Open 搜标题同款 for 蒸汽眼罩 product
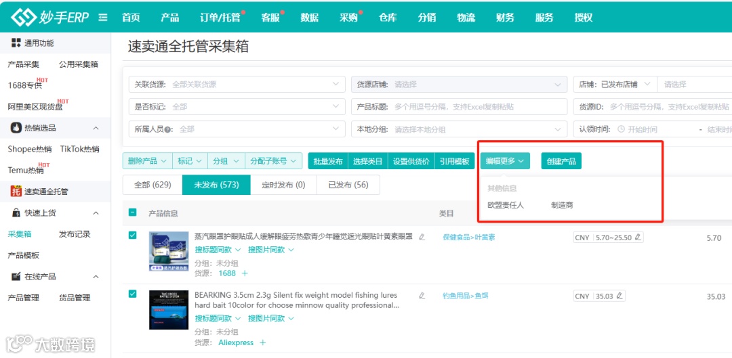 pos(218,250)
